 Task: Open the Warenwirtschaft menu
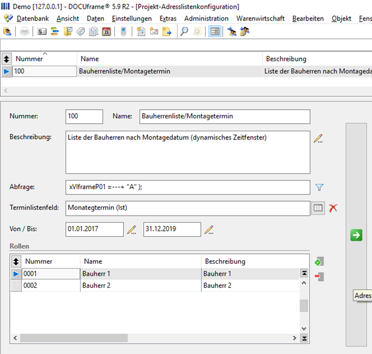[x=260, y=19]
